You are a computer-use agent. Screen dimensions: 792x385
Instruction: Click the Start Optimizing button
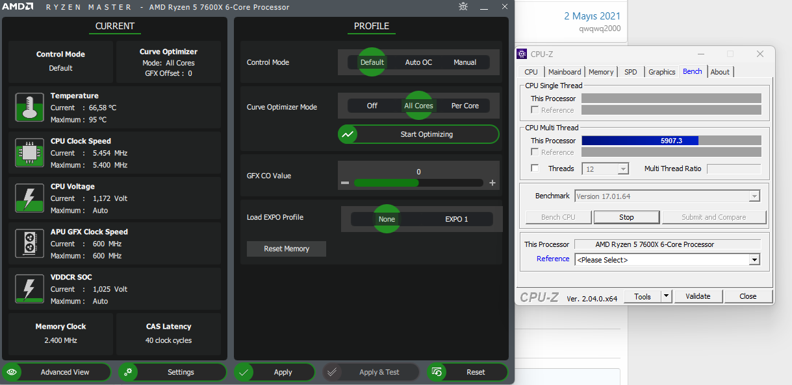tap(418, 134)
